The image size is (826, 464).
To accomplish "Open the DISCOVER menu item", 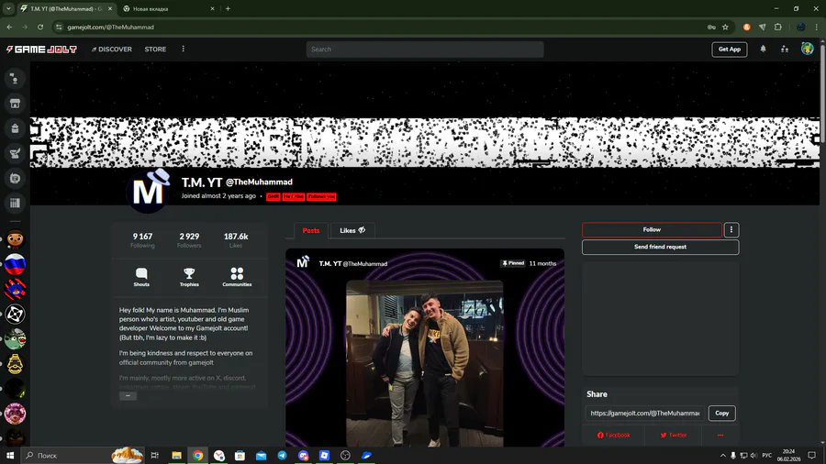I will click(112, 49).
